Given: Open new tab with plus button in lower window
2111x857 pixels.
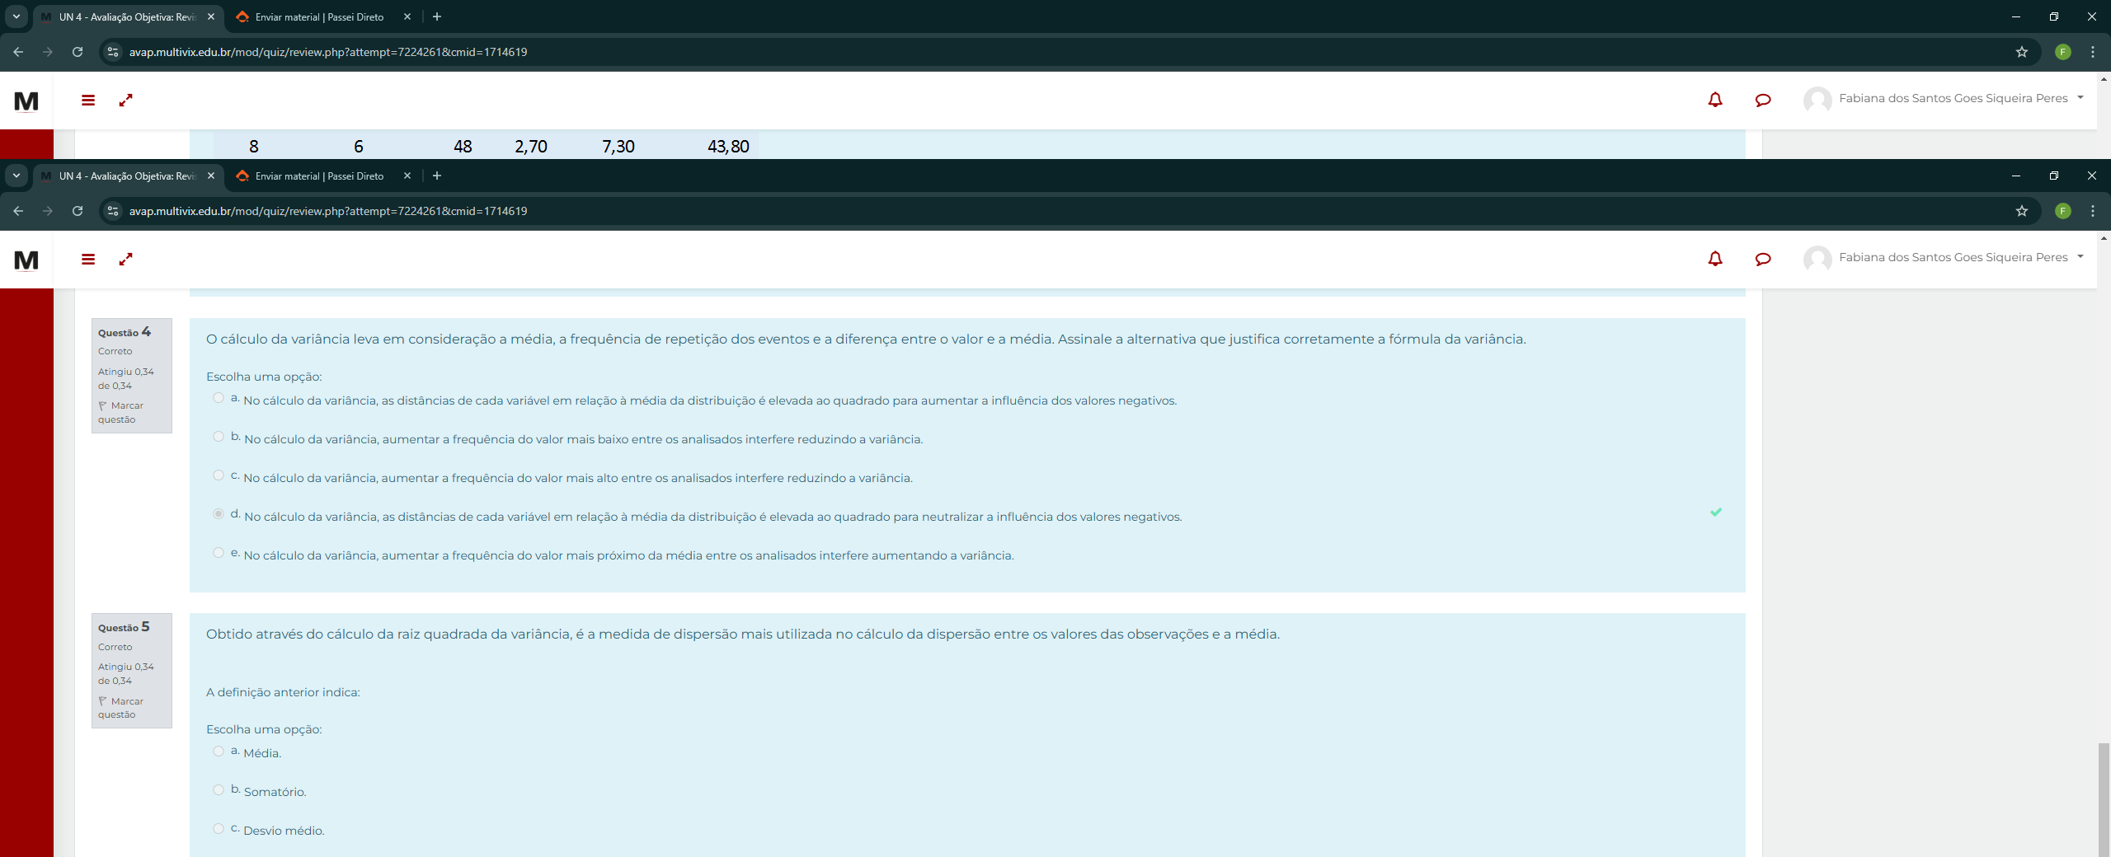Looking at the screenshot, I should [437, 176].
